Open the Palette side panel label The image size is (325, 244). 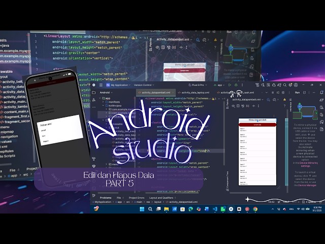coord(227,104)
